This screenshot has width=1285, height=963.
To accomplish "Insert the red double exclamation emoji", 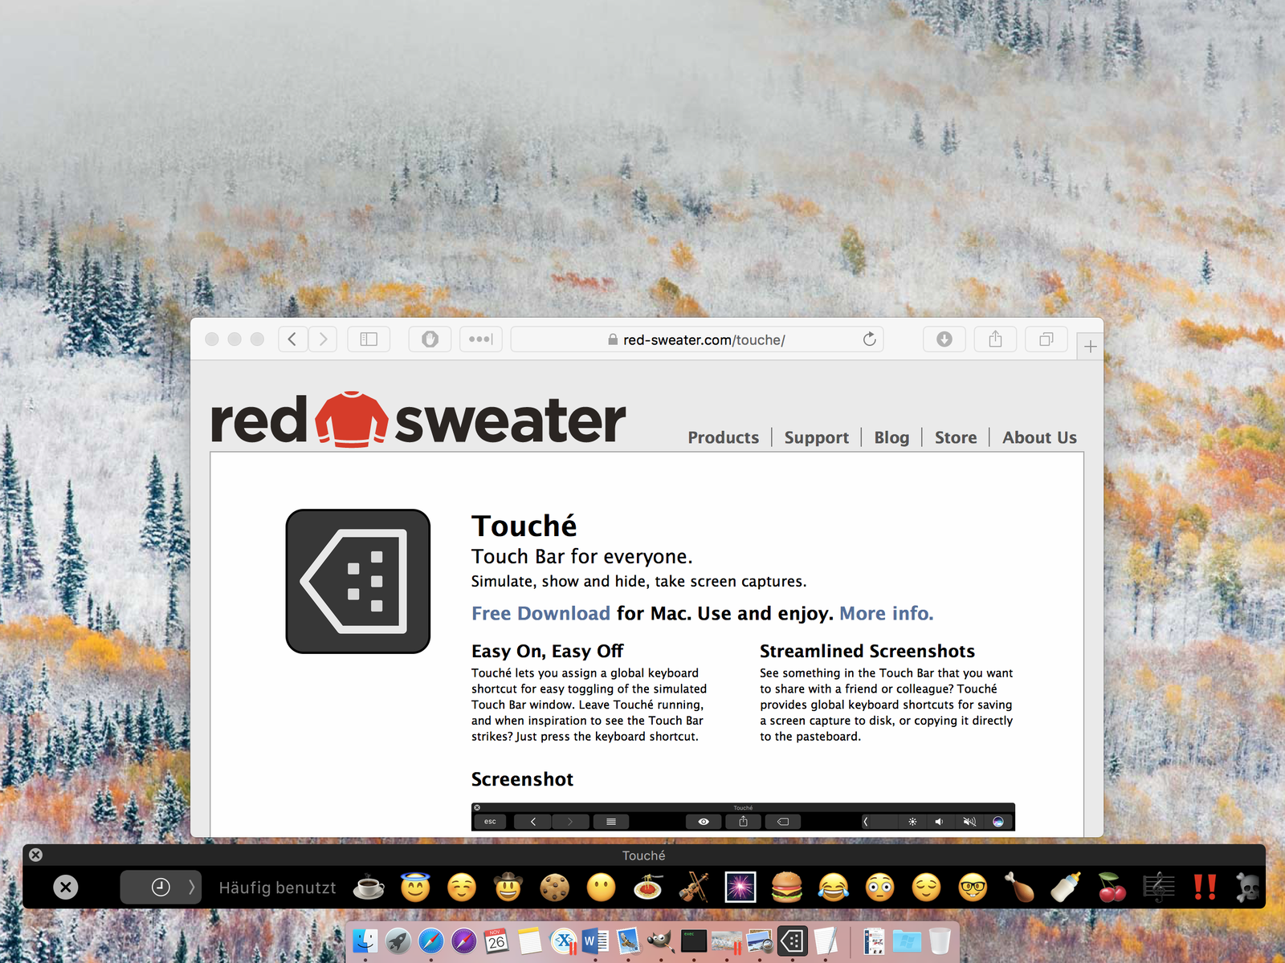I will (1205, 888).
